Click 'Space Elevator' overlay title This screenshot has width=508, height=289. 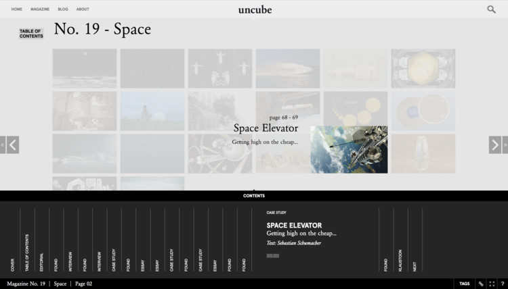click(266, 128)
